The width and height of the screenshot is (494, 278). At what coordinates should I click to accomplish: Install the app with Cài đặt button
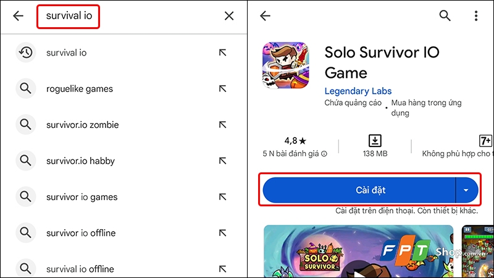click(359, 190)
